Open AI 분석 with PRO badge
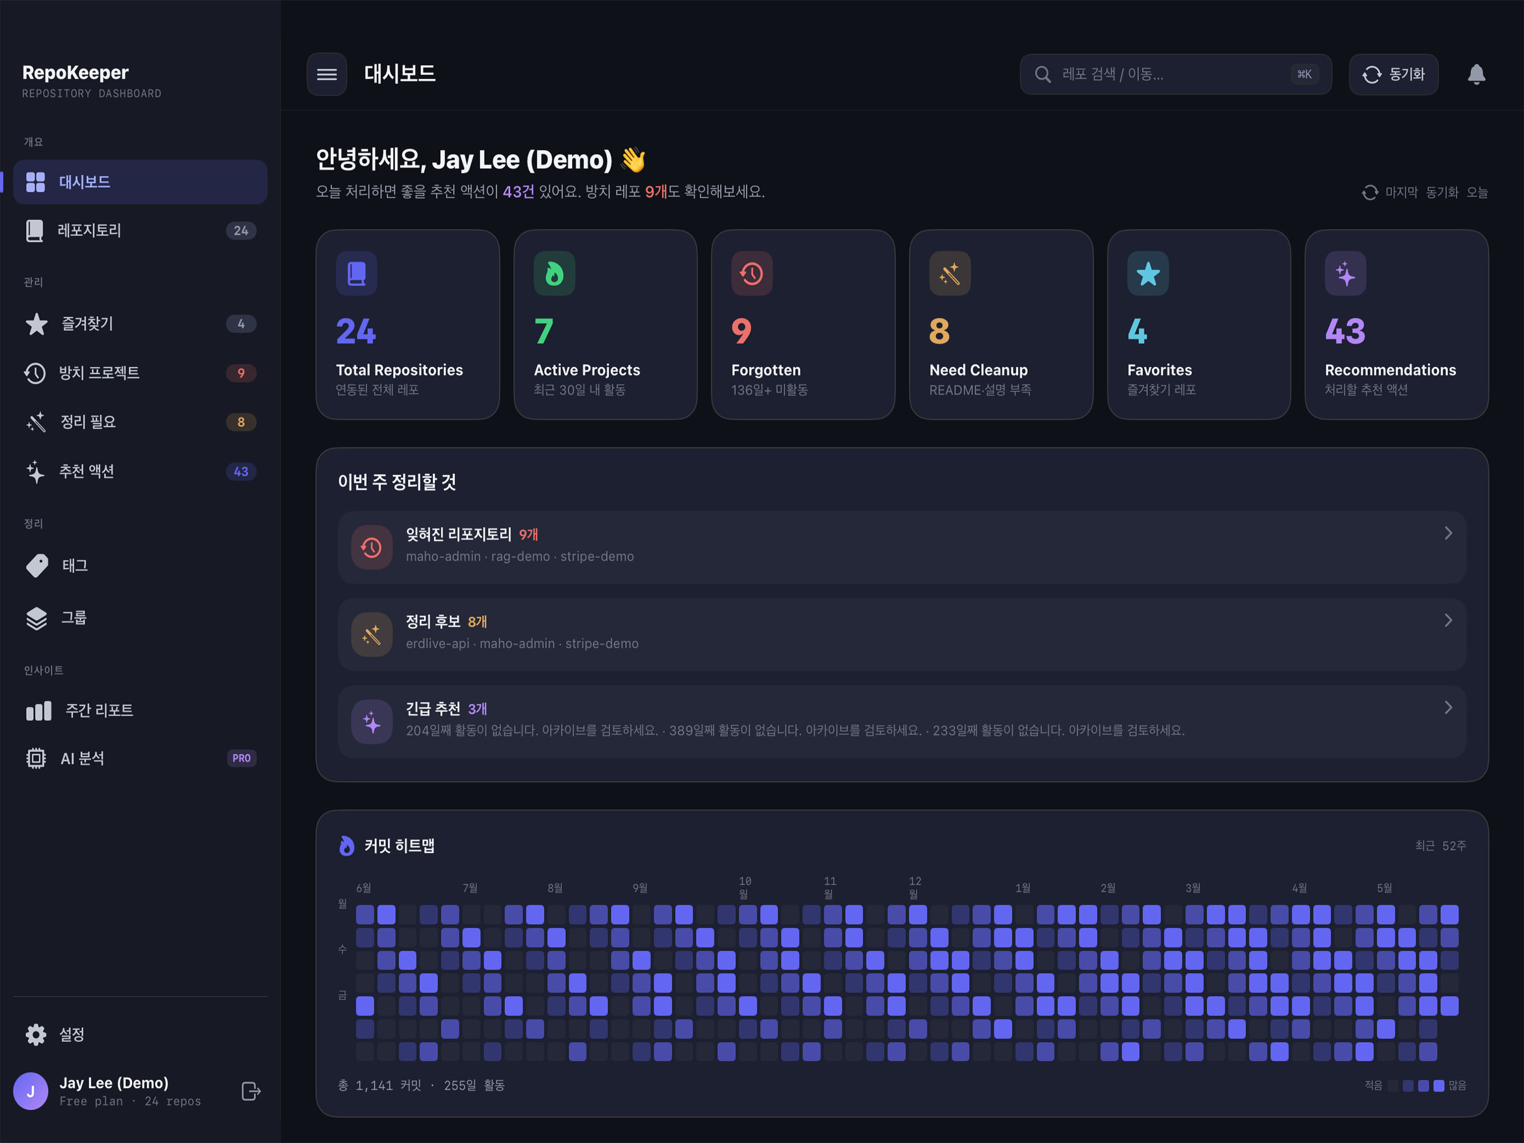1524x1143 pixels. click(x=141, y=758)
